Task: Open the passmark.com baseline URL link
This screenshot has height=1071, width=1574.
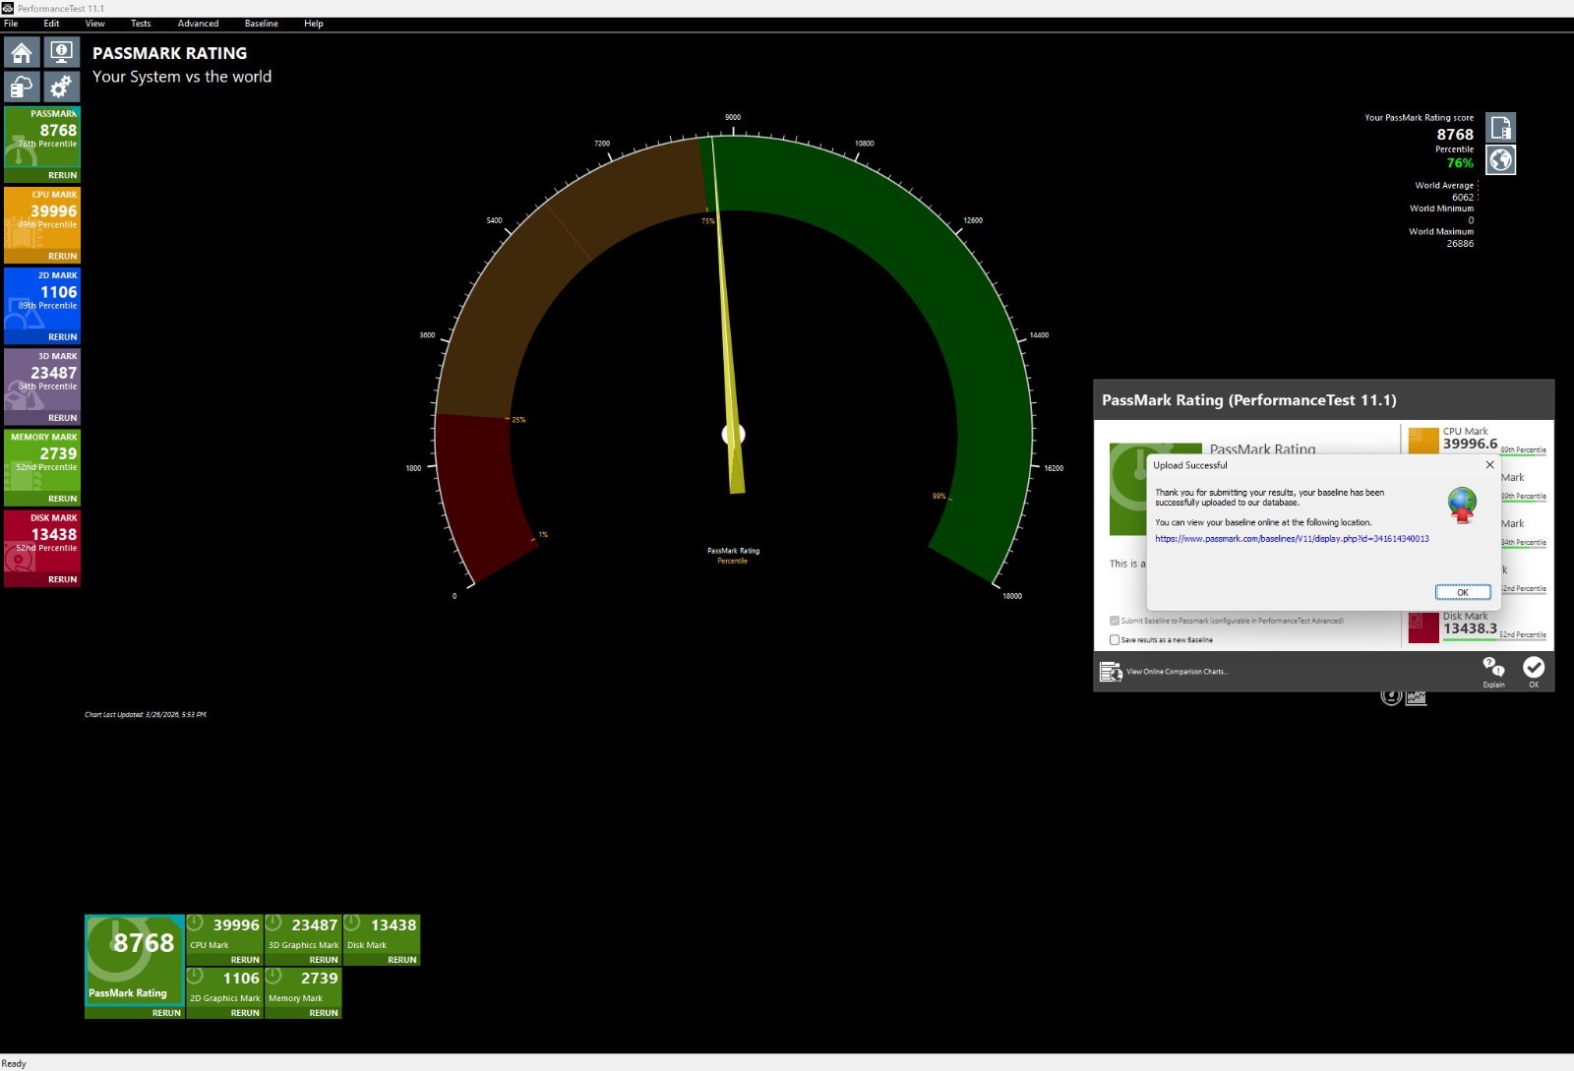Action: (1292, 539)
